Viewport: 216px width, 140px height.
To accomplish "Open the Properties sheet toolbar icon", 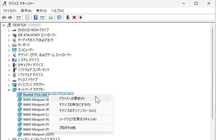I will click(27, 17).
